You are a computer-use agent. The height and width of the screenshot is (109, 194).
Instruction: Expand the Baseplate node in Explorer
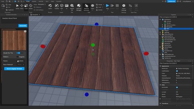[x=162, y=27]
